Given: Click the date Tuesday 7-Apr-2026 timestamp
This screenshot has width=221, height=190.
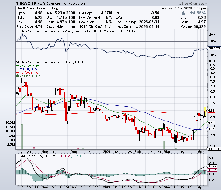Looking at the screenshot, I should [x=182, y=8].
